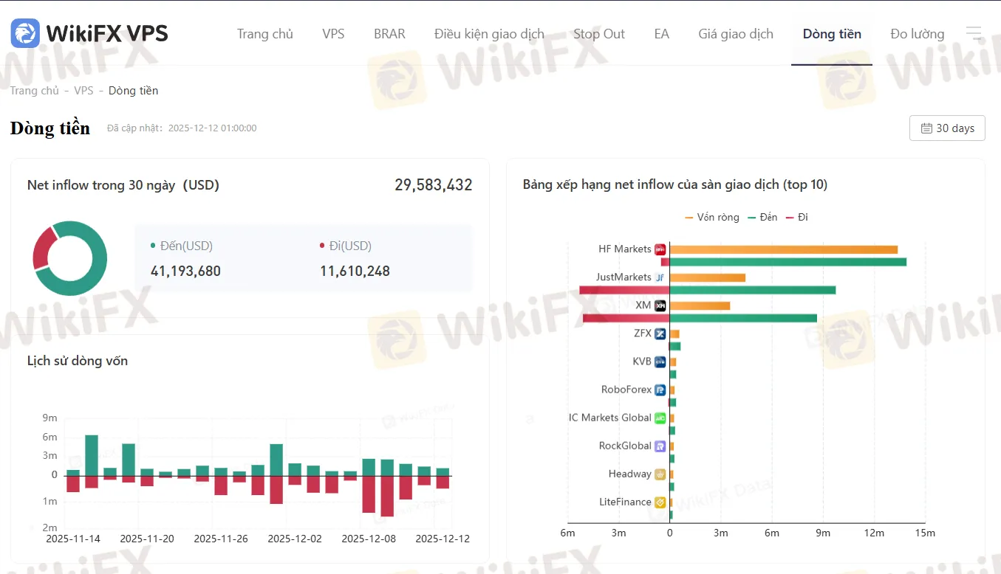The width and height of the screenshot is (1001, 574).
Task: Open Giá giao dịch menu item
Action: [x=736, y=34]
